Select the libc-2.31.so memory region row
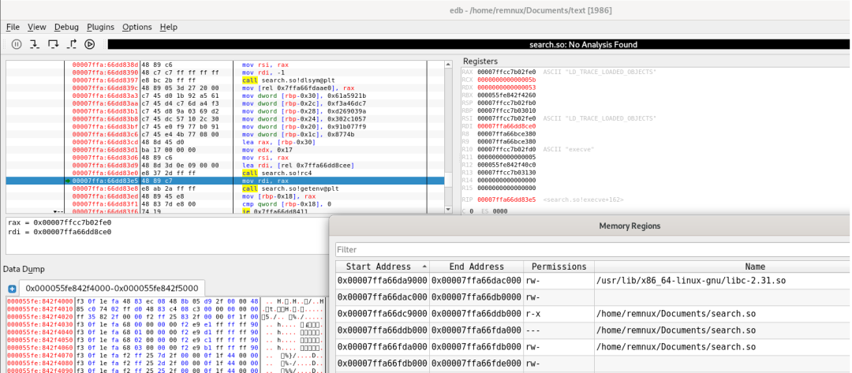Image resolution: width=852 pixels, height=373 pixels. tap(592, 281)
